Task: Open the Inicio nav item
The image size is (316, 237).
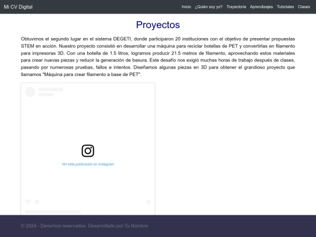Action: (186, 7)
